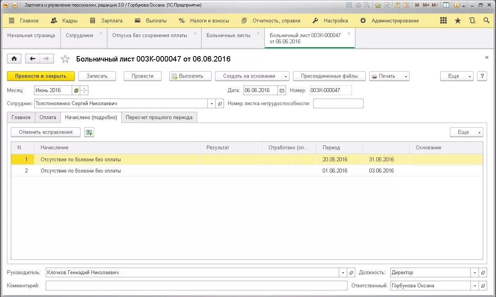Open month selection for the Месяц field
This screenshot has height=297, width=496.
(76, 90)
